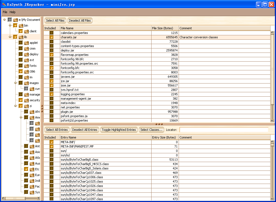Image resolution: width=276 pixels, height=202 pixels.
Task: Click the Aus folder icon
Action: point(32,164)
